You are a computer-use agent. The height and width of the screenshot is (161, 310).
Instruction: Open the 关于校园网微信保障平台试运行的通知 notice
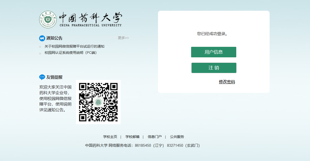click(74, 46)
